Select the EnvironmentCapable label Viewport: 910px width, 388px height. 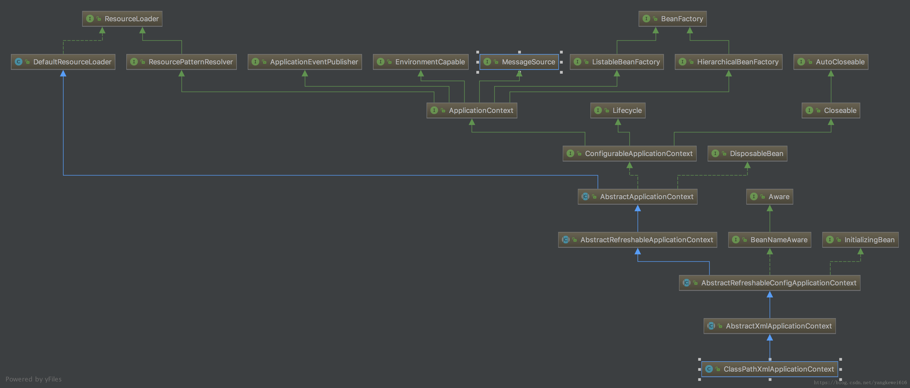pos(430,62)
